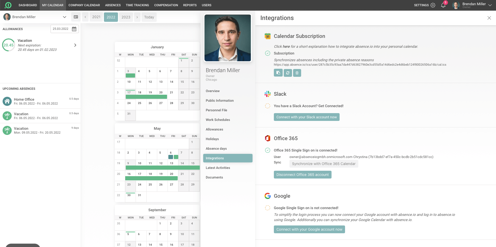Expand the Vacation allowance details arrow
The image size is (496, 247).
pyautogui.click(x=75, y=45)
